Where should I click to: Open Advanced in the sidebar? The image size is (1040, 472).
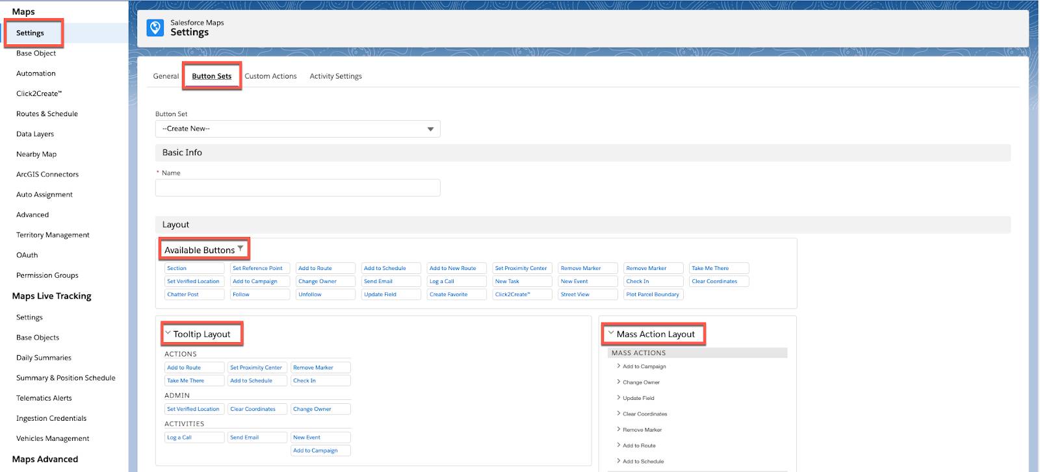tap(32, 214)
